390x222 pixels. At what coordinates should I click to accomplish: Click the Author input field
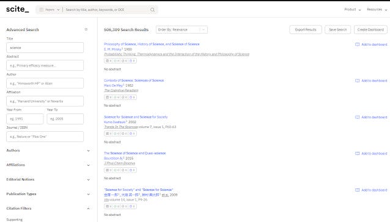point(45,84)
